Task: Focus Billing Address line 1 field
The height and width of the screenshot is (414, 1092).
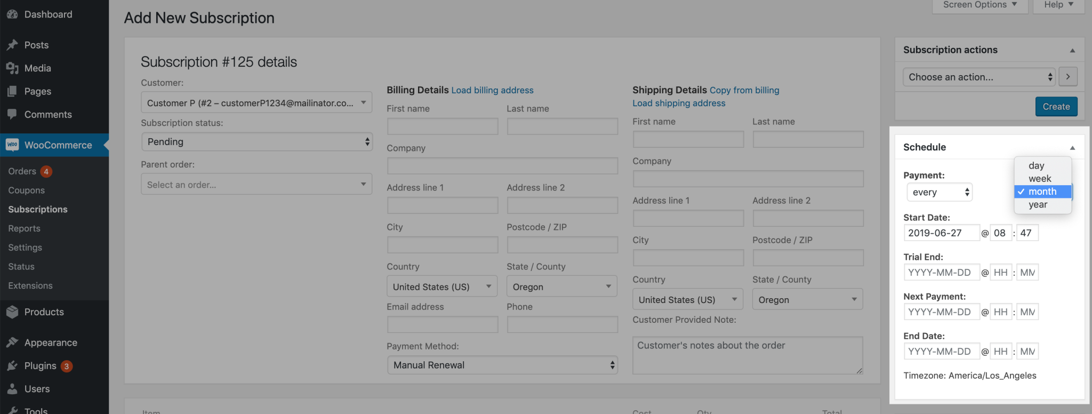Action: pos(443,205)
